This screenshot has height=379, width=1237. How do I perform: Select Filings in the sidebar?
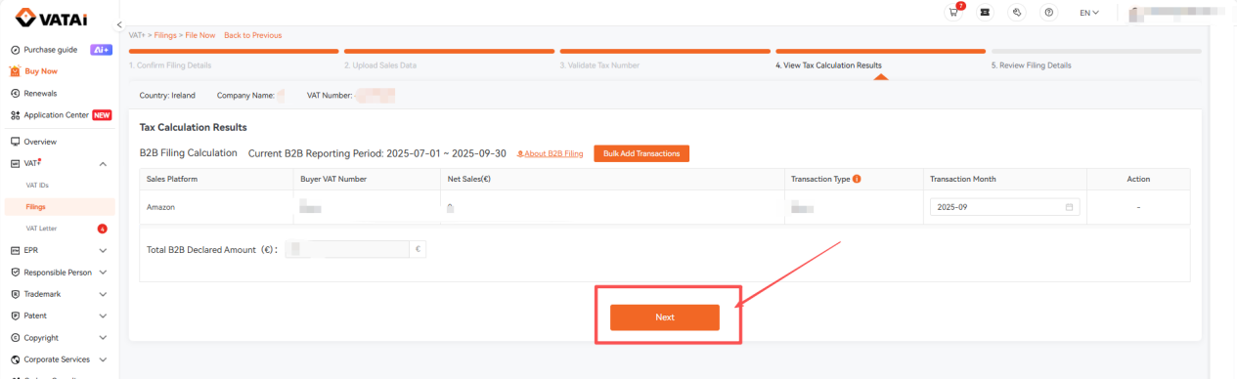(x=35, y=206)
